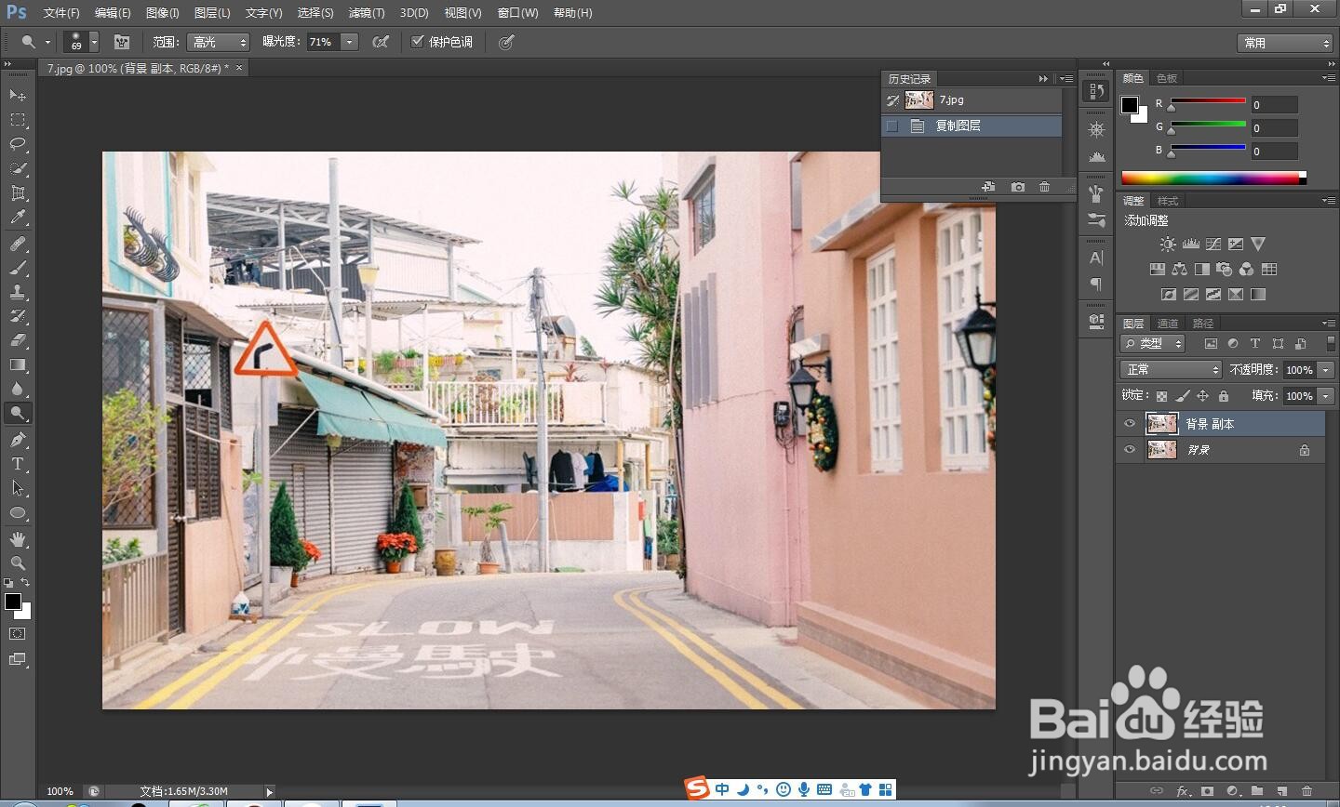The height and width of the screenshot is (807, 1340).
Task: Delete layer with trash icon
Action: [1306, 791]
